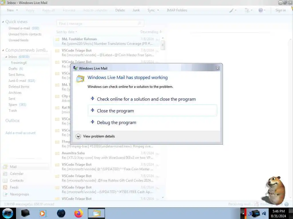This screenshot has height=219, width=293.
Task: Click Sync in the mail toolbar
Action: click(x=151, y=10)
